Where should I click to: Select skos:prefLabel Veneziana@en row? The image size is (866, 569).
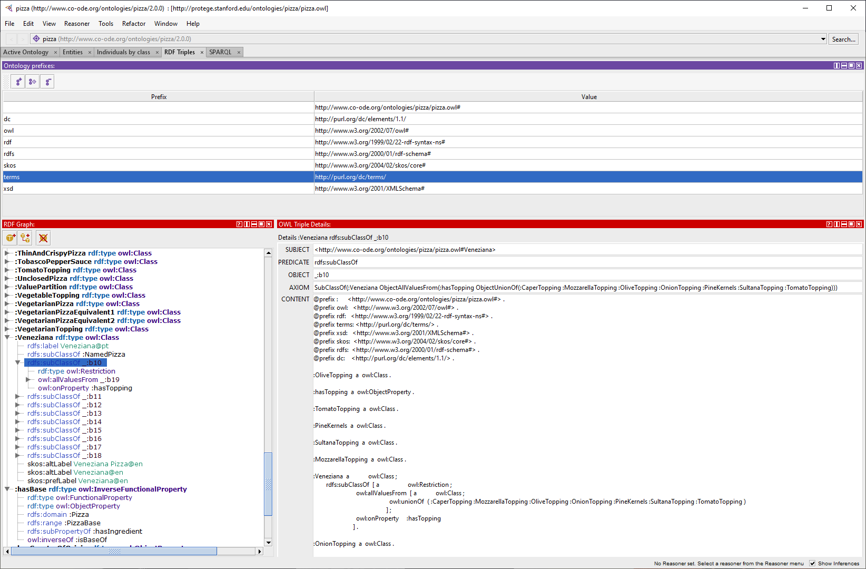click(x=77, y=480)
